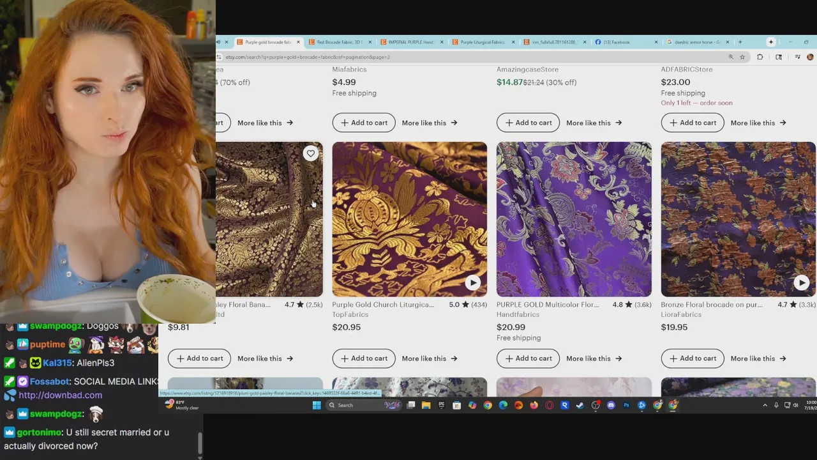Screen dimensions: 817x460
Task: Open the volume icon in system tray
Action: tap(795, 405)
